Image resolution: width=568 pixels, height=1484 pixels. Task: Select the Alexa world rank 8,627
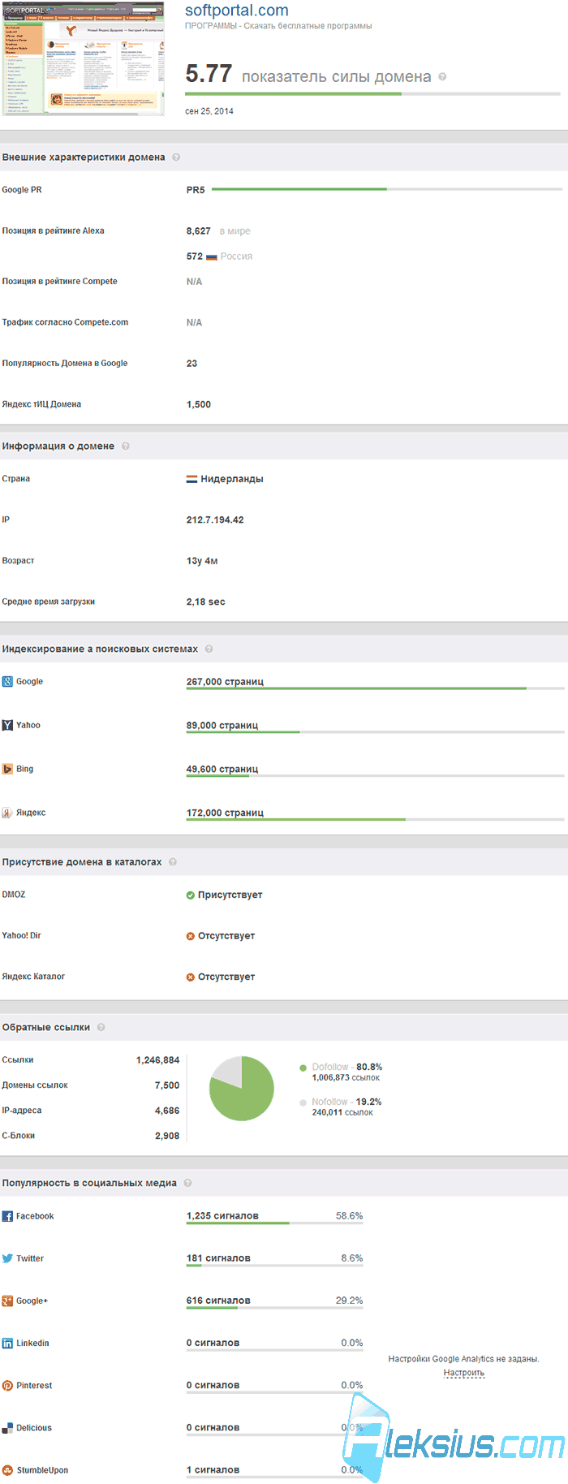click(199, 231)
